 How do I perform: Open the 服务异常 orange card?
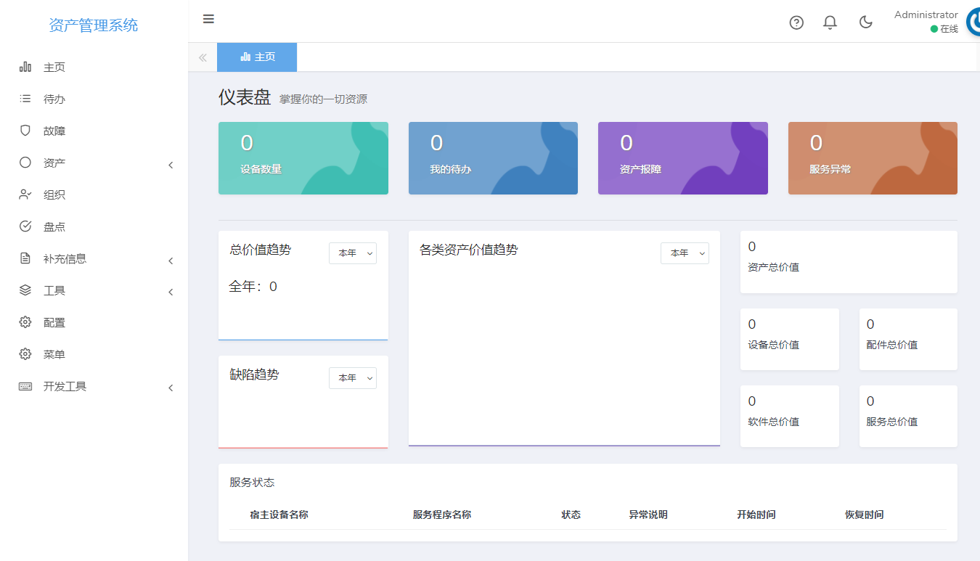coord(873,158)
